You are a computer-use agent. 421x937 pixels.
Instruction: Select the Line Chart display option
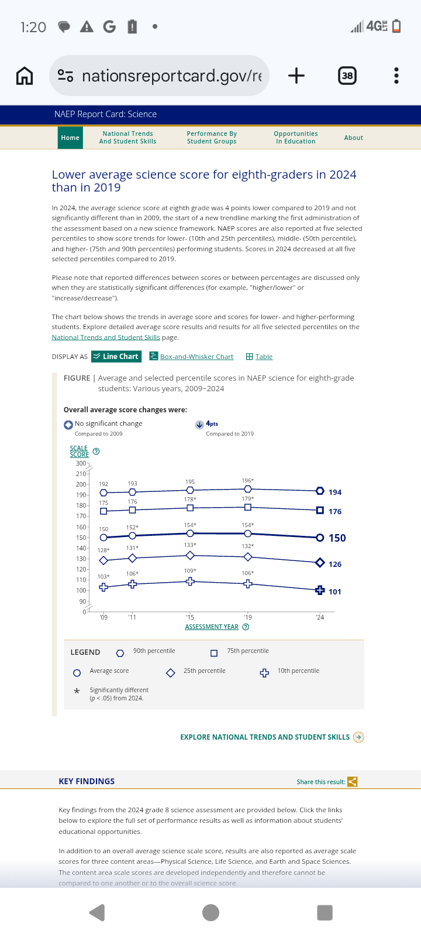pyautogui.click(x=116, y=357)
